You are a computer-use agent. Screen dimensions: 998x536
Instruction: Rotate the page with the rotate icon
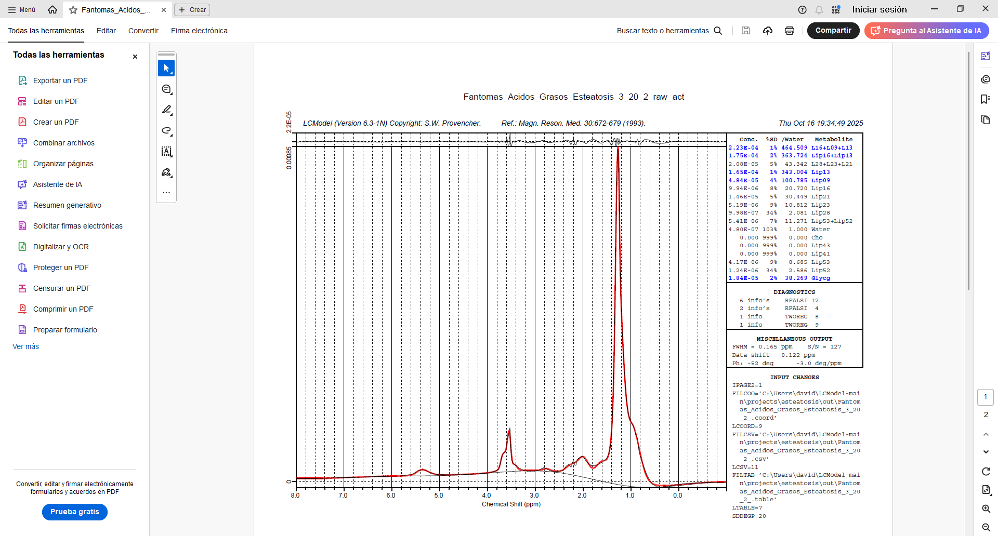click(x=986, y=472)
